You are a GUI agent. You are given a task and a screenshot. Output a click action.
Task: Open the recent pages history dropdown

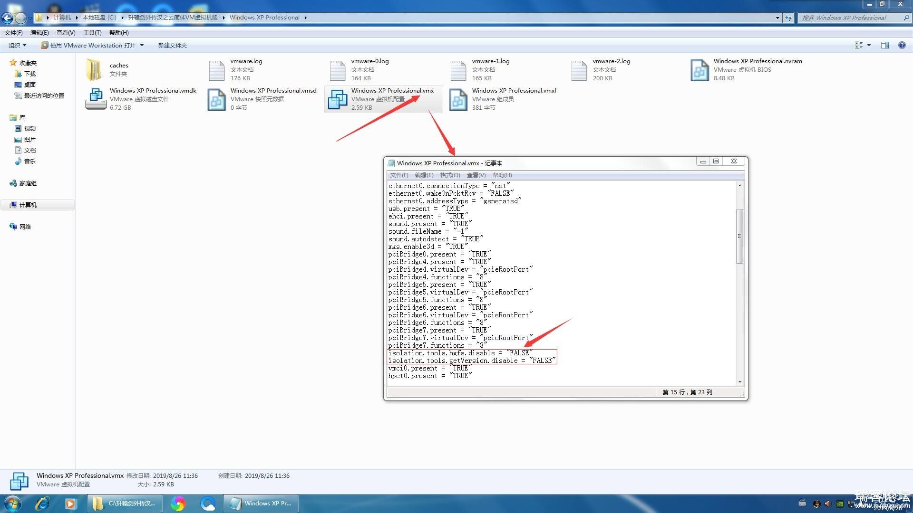click(x=30, y=18)
